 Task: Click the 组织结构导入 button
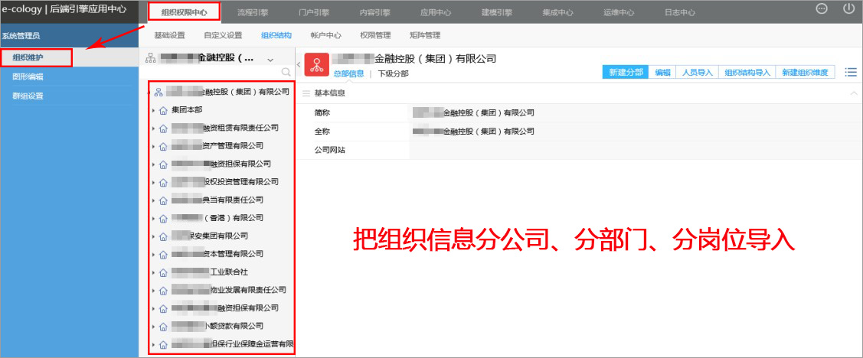[x=747, y=72]
